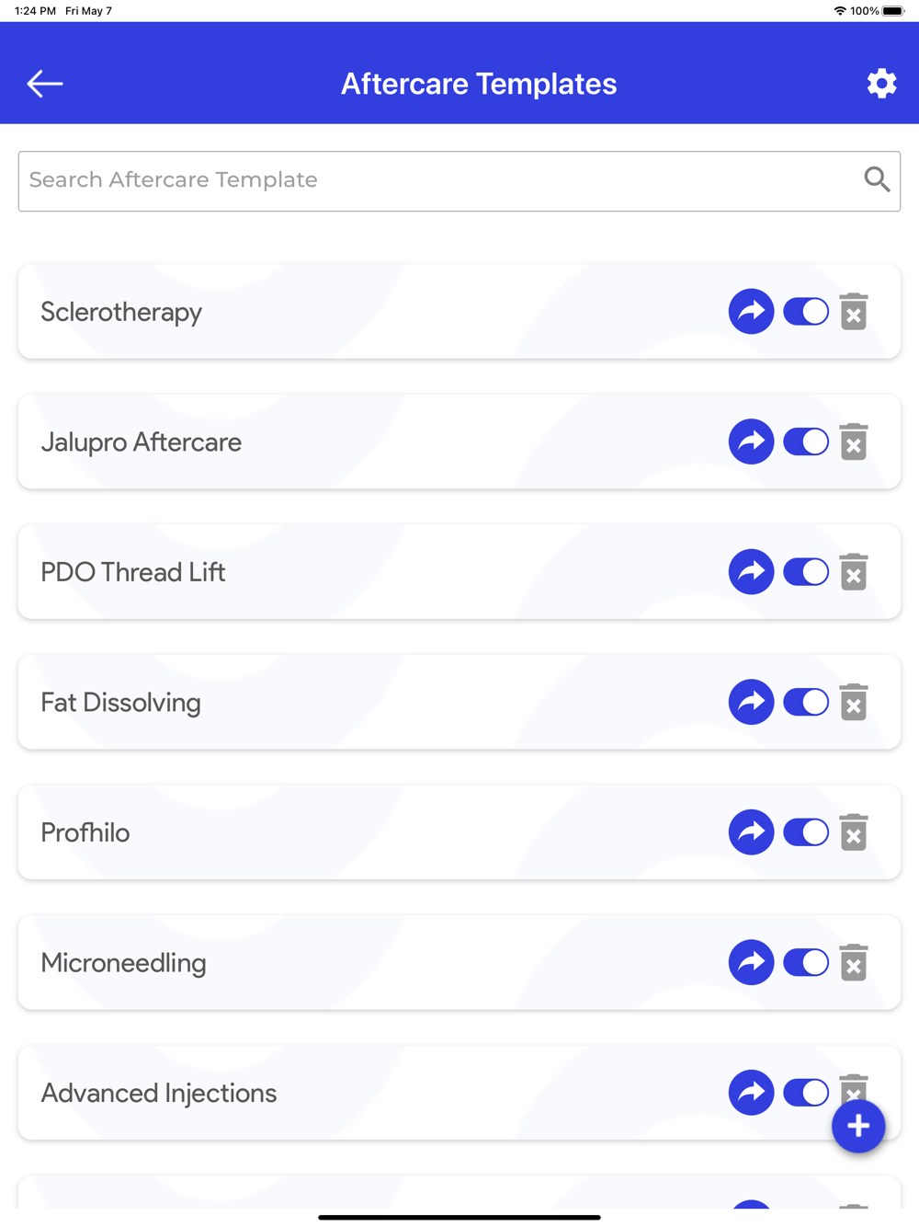Delete the Fat Dissolving template
919x1227 pixels.
854,703
